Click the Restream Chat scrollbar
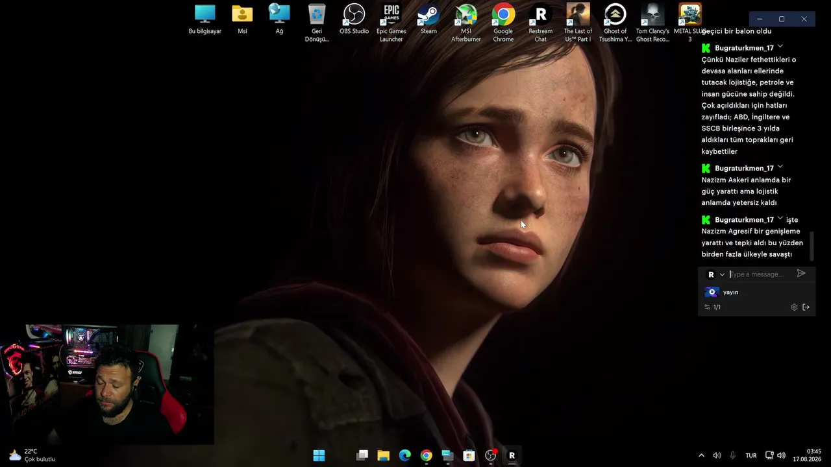This screenshot has width=831, height=467. [x=811, y=246]
